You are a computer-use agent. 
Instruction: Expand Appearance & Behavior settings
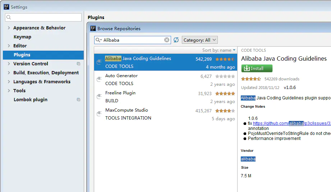click(9, 28)
